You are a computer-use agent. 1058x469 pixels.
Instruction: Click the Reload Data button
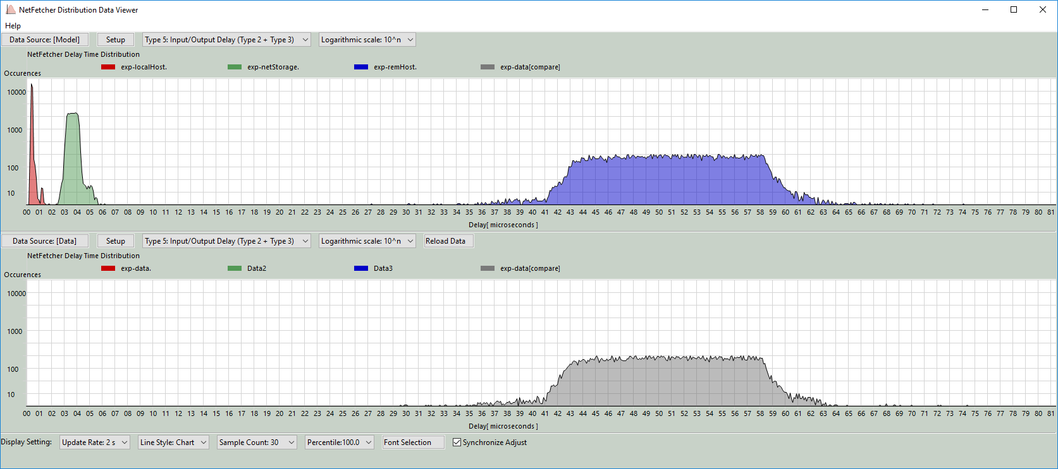tap(448, 241)
